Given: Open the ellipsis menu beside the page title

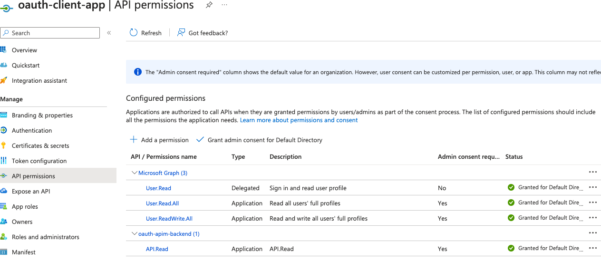Looking at the screenshot, I should [x=224, y=5].
